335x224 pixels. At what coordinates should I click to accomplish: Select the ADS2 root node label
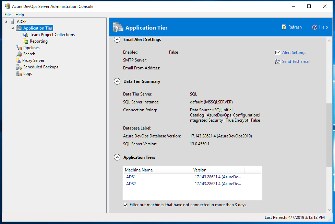point(22,21)
